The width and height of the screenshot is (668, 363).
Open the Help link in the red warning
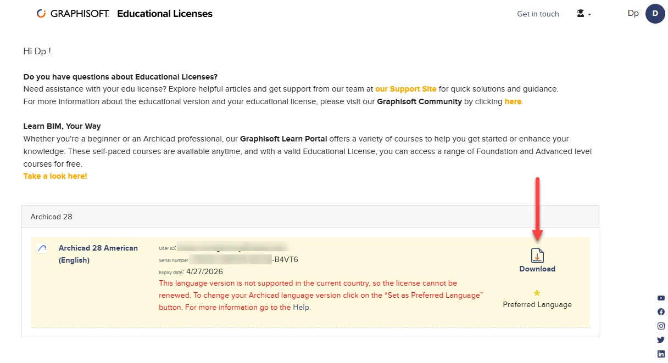coord(301,308)
